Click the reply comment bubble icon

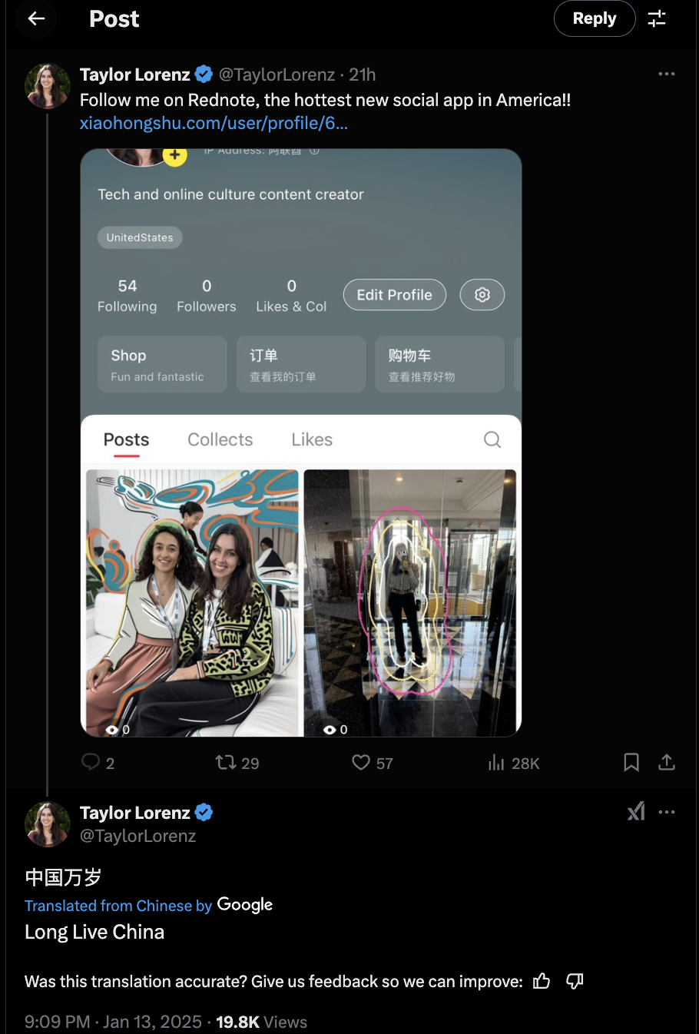[91, 762]
